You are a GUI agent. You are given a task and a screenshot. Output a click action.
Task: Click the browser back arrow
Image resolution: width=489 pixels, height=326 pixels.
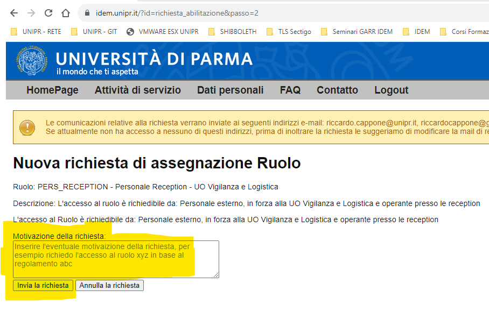[14, 13]
